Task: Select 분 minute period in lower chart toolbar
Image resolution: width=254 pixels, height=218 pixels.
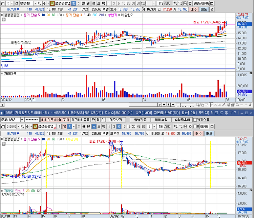Action: coord(93,126)
